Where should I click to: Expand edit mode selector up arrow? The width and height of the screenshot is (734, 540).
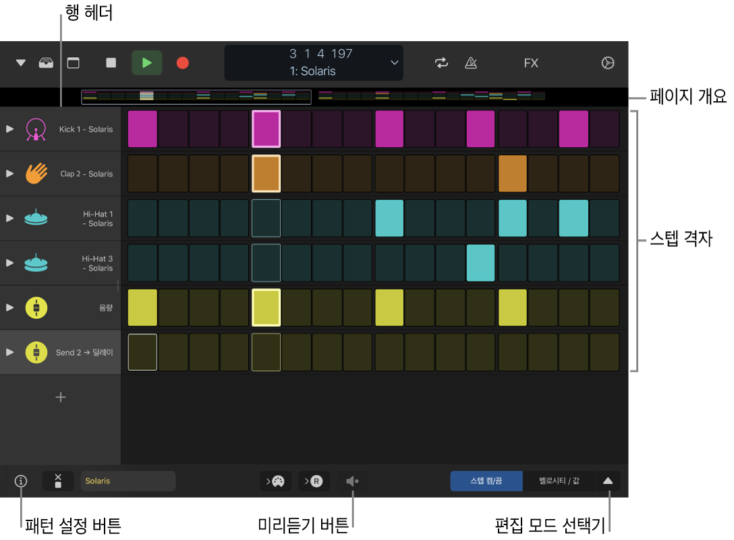pyautogui.click(x=608, y=481)
